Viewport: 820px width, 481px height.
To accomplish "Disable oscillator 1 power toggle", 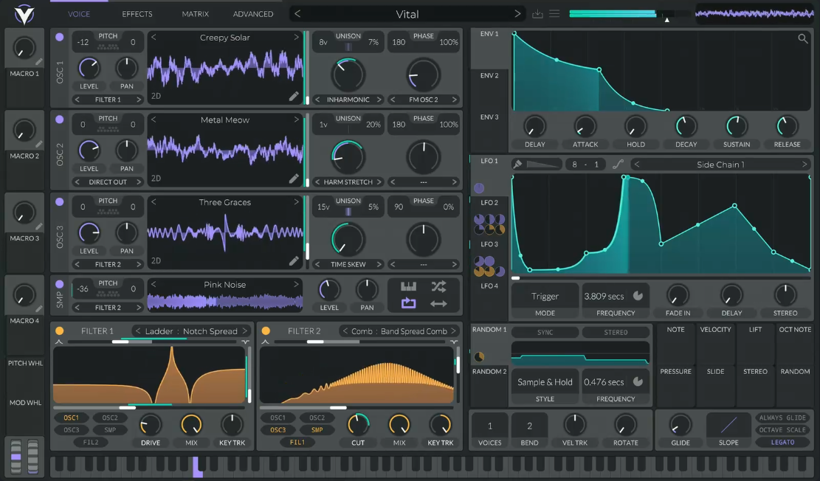I will 60,37.
